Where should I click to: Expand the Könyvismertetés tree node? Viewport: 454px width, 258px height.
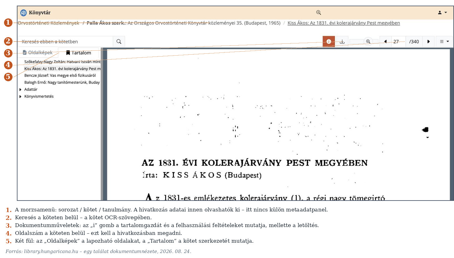21,97
